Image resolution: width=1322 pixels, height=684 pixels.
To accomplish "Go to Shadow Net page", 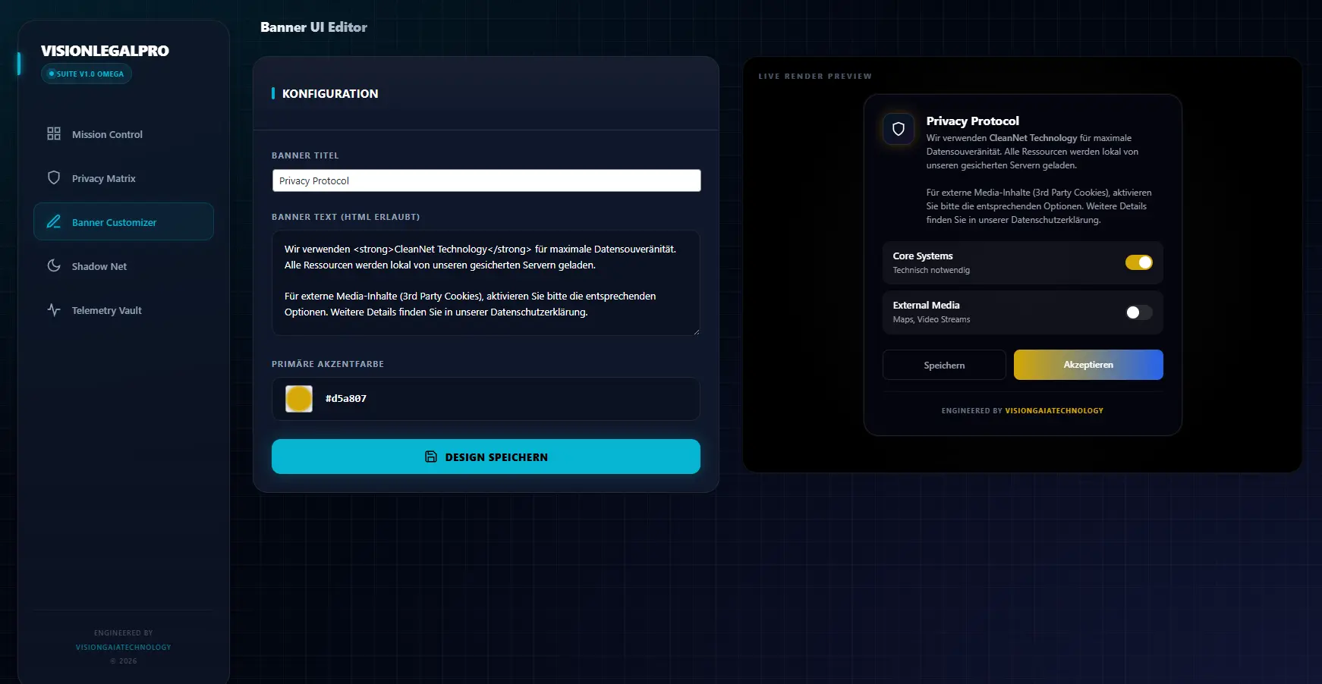I will click(x=124, y=266).
